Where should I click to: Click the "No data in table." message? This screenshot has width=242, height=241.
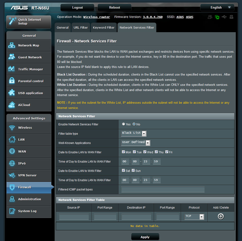(145, 226)
